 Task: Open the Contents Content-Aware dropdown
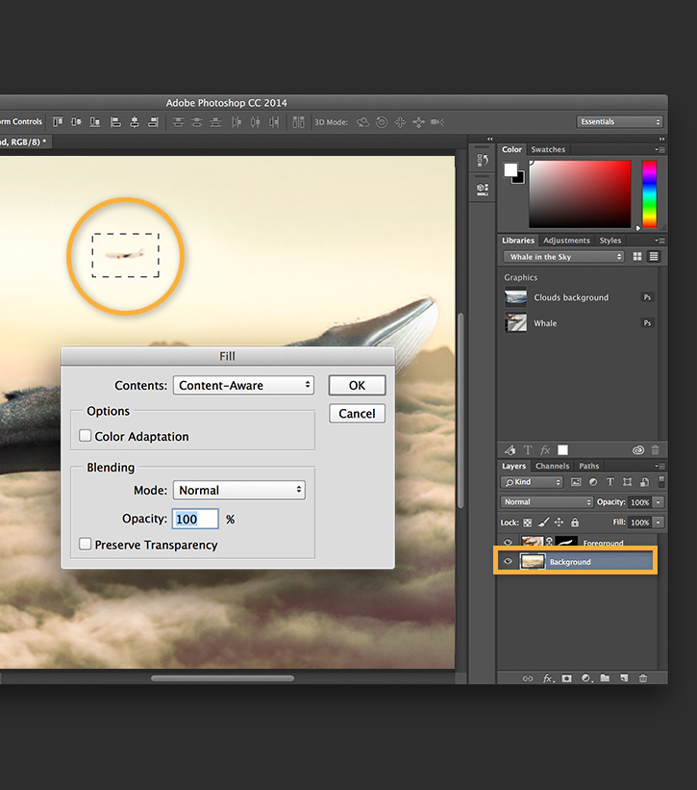(x=243, y=386)
